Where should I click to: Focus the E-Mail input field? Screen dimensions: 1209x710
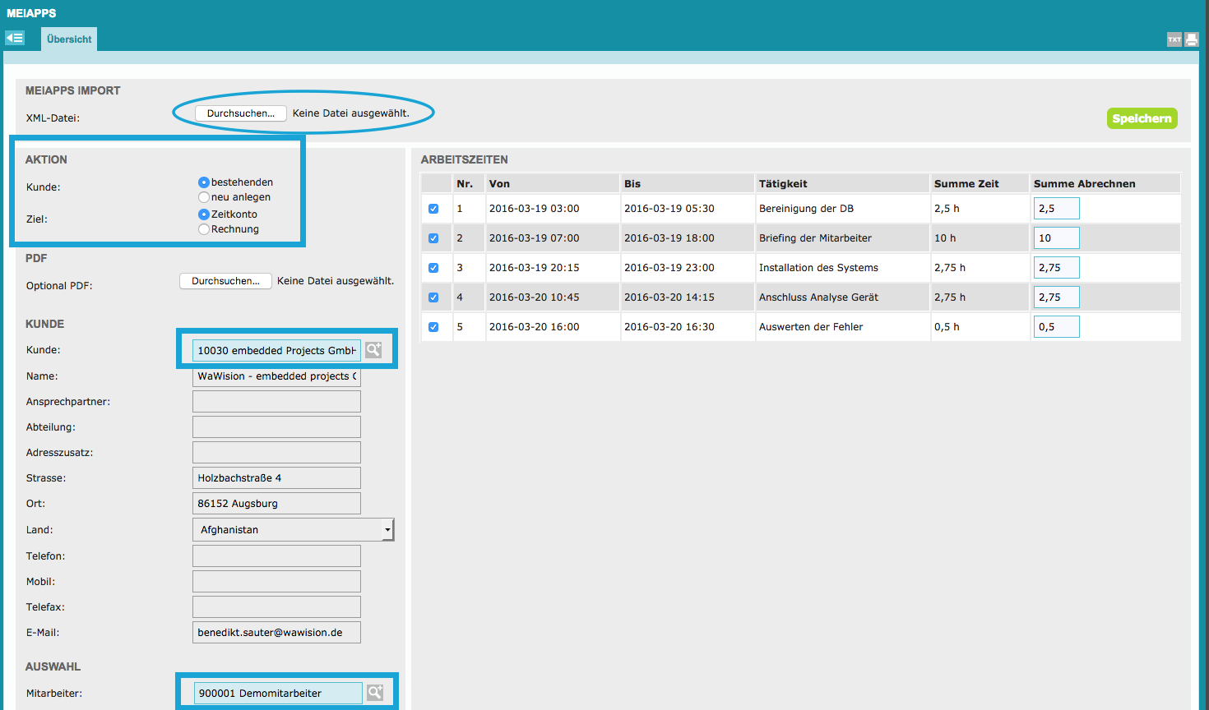tap(276, 633)
